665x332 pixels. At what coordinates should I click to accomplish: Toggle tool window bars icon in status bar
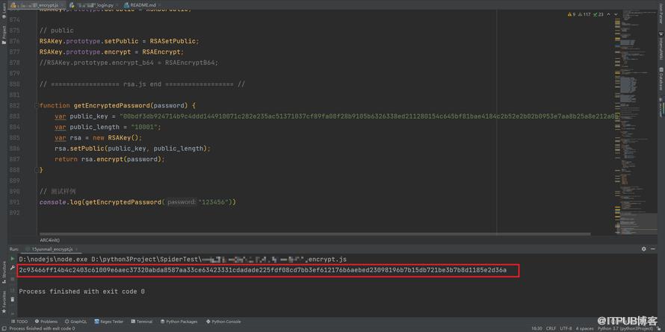point(4,328)
